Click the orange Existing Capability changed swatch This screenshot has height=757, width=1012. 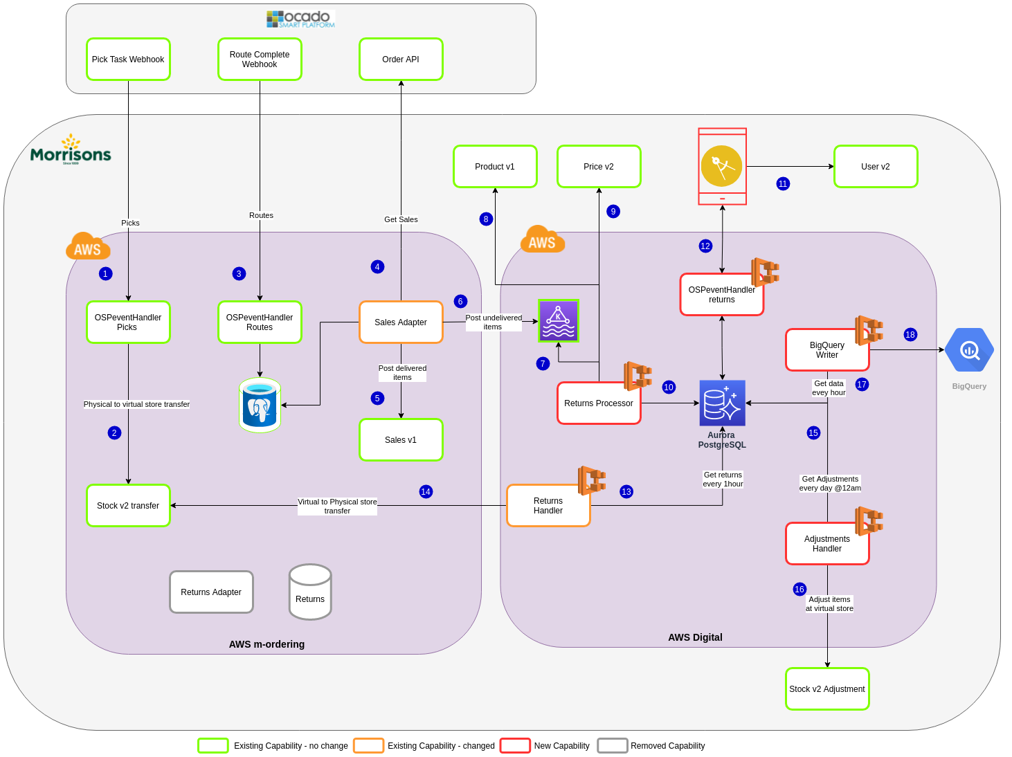point(368,745)
